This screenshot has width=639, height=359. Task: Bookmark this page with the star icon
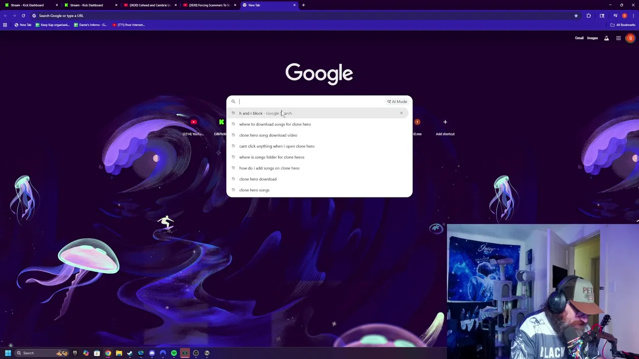[x=576, y=16]
